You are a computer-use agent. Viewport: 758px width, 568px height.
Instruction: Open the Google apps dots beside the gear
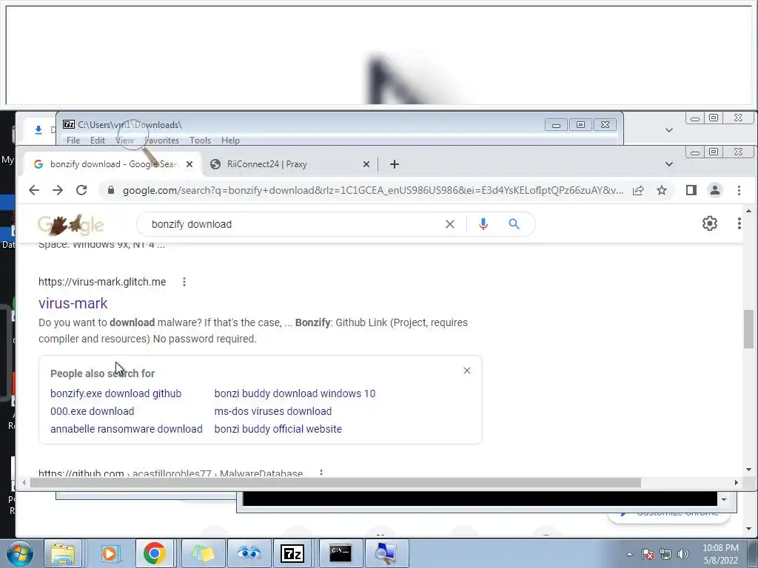click(739, 223)
